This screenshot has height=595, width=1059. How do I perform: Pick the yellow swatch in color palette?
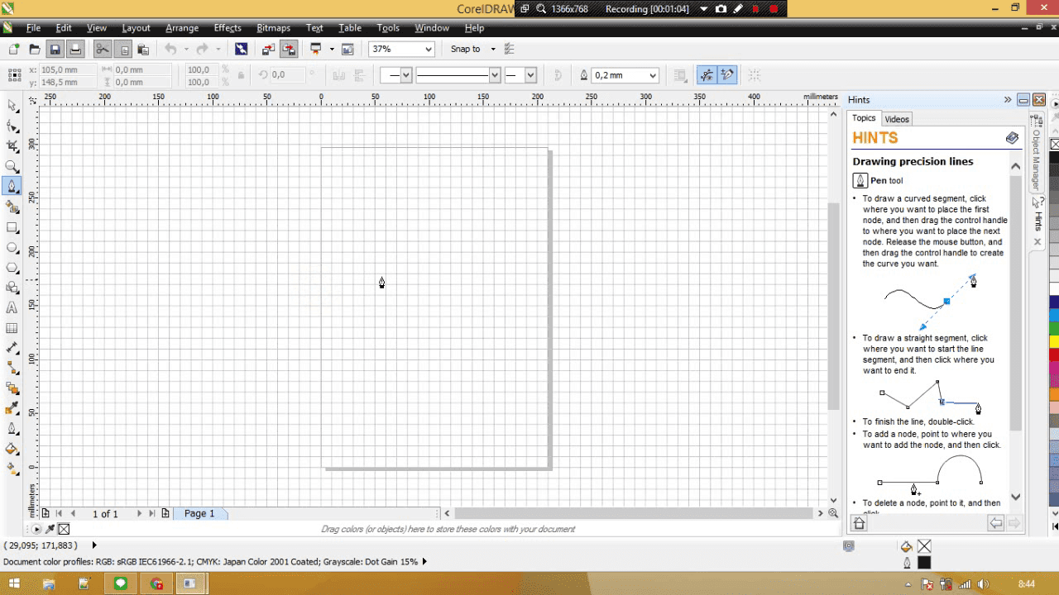pyautogui.click(x=1054, y=341)
